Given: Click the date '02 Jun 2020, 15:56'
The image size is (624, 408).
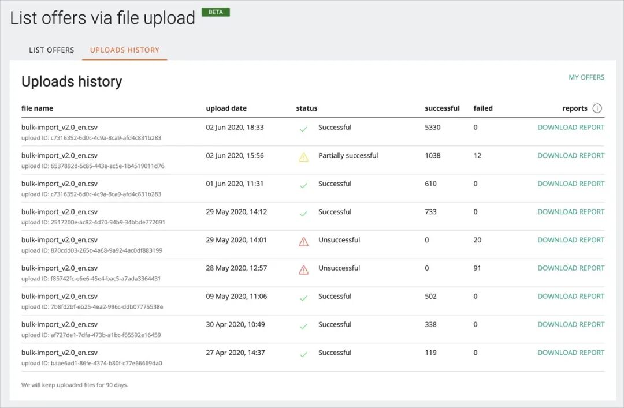Looking at the screenshot, I should point(235,155).
